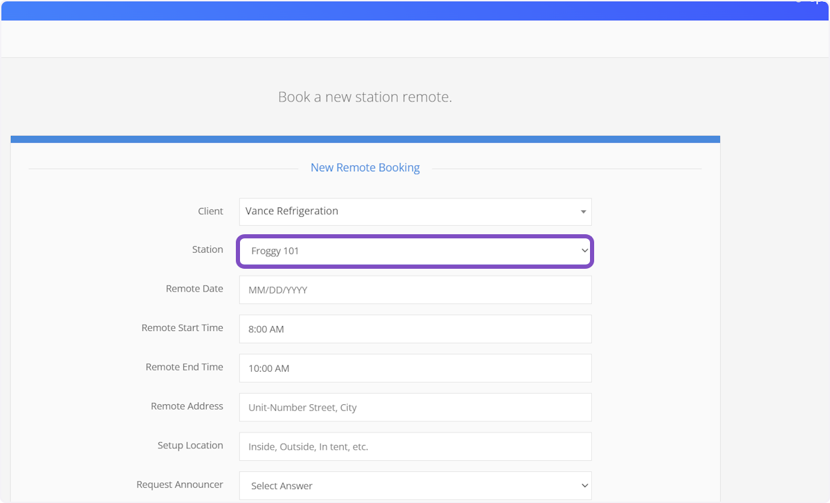The height and width of the screenshot is (503, 830).
Task: Click the Station field label
Action: point(207,249)
